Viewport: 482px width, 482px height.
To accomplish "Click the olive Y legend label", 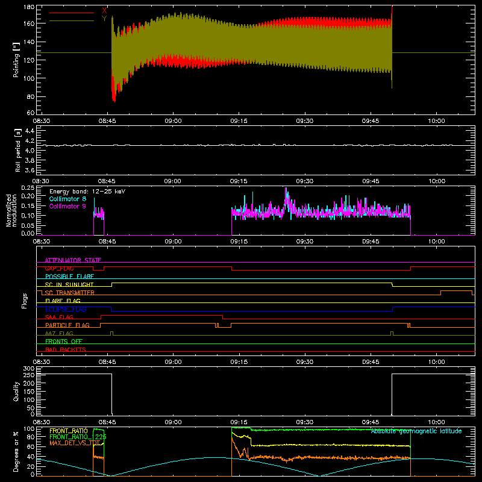I will [x=104, y=19].
